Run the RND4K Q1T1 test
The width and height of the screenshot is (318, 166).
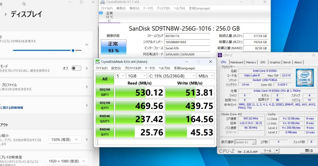point(105,132)
